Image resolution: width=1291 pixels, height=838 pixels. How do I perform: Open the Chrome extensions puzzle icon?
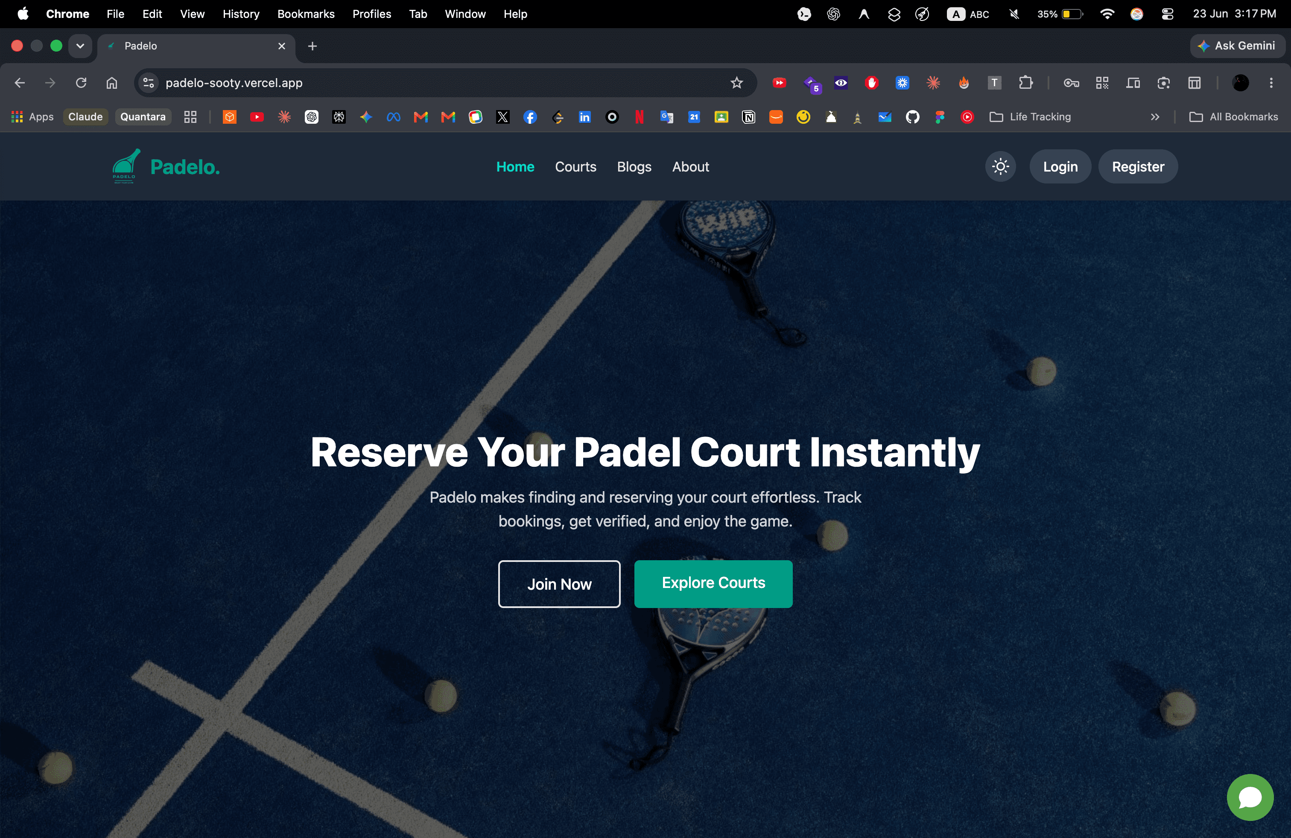click(1025, 83)
